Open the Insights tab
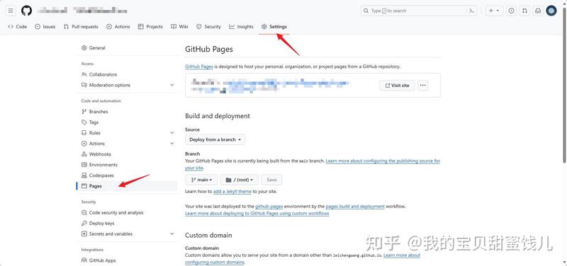This screenshot has width=567, height=266. point(241,27)
